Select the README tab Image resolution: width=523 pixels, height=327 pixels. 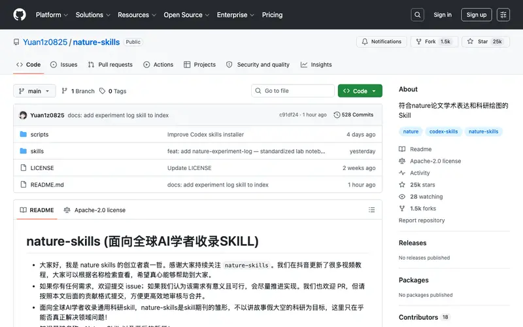(x=37, y=210)
